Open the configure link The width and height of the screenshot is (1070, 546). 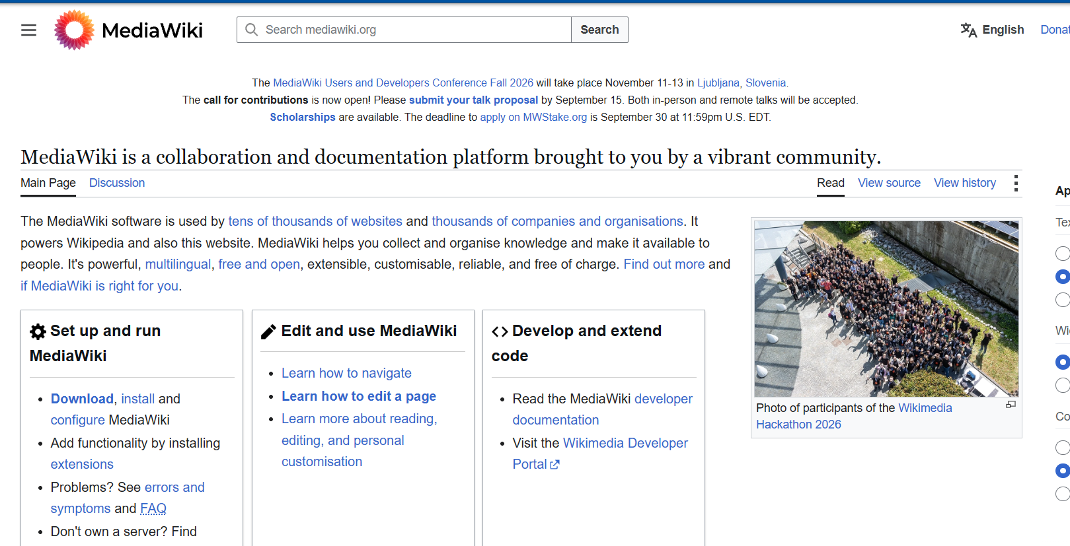click(x=78, y=420)
